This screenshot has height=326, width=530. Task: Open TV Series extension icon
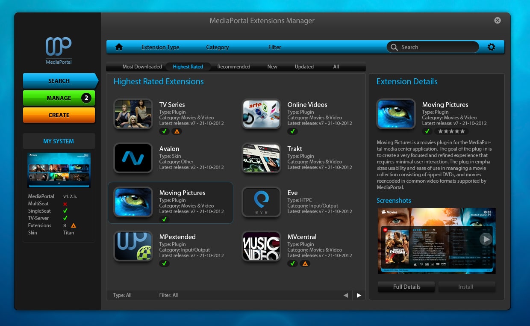coord(133,114)
